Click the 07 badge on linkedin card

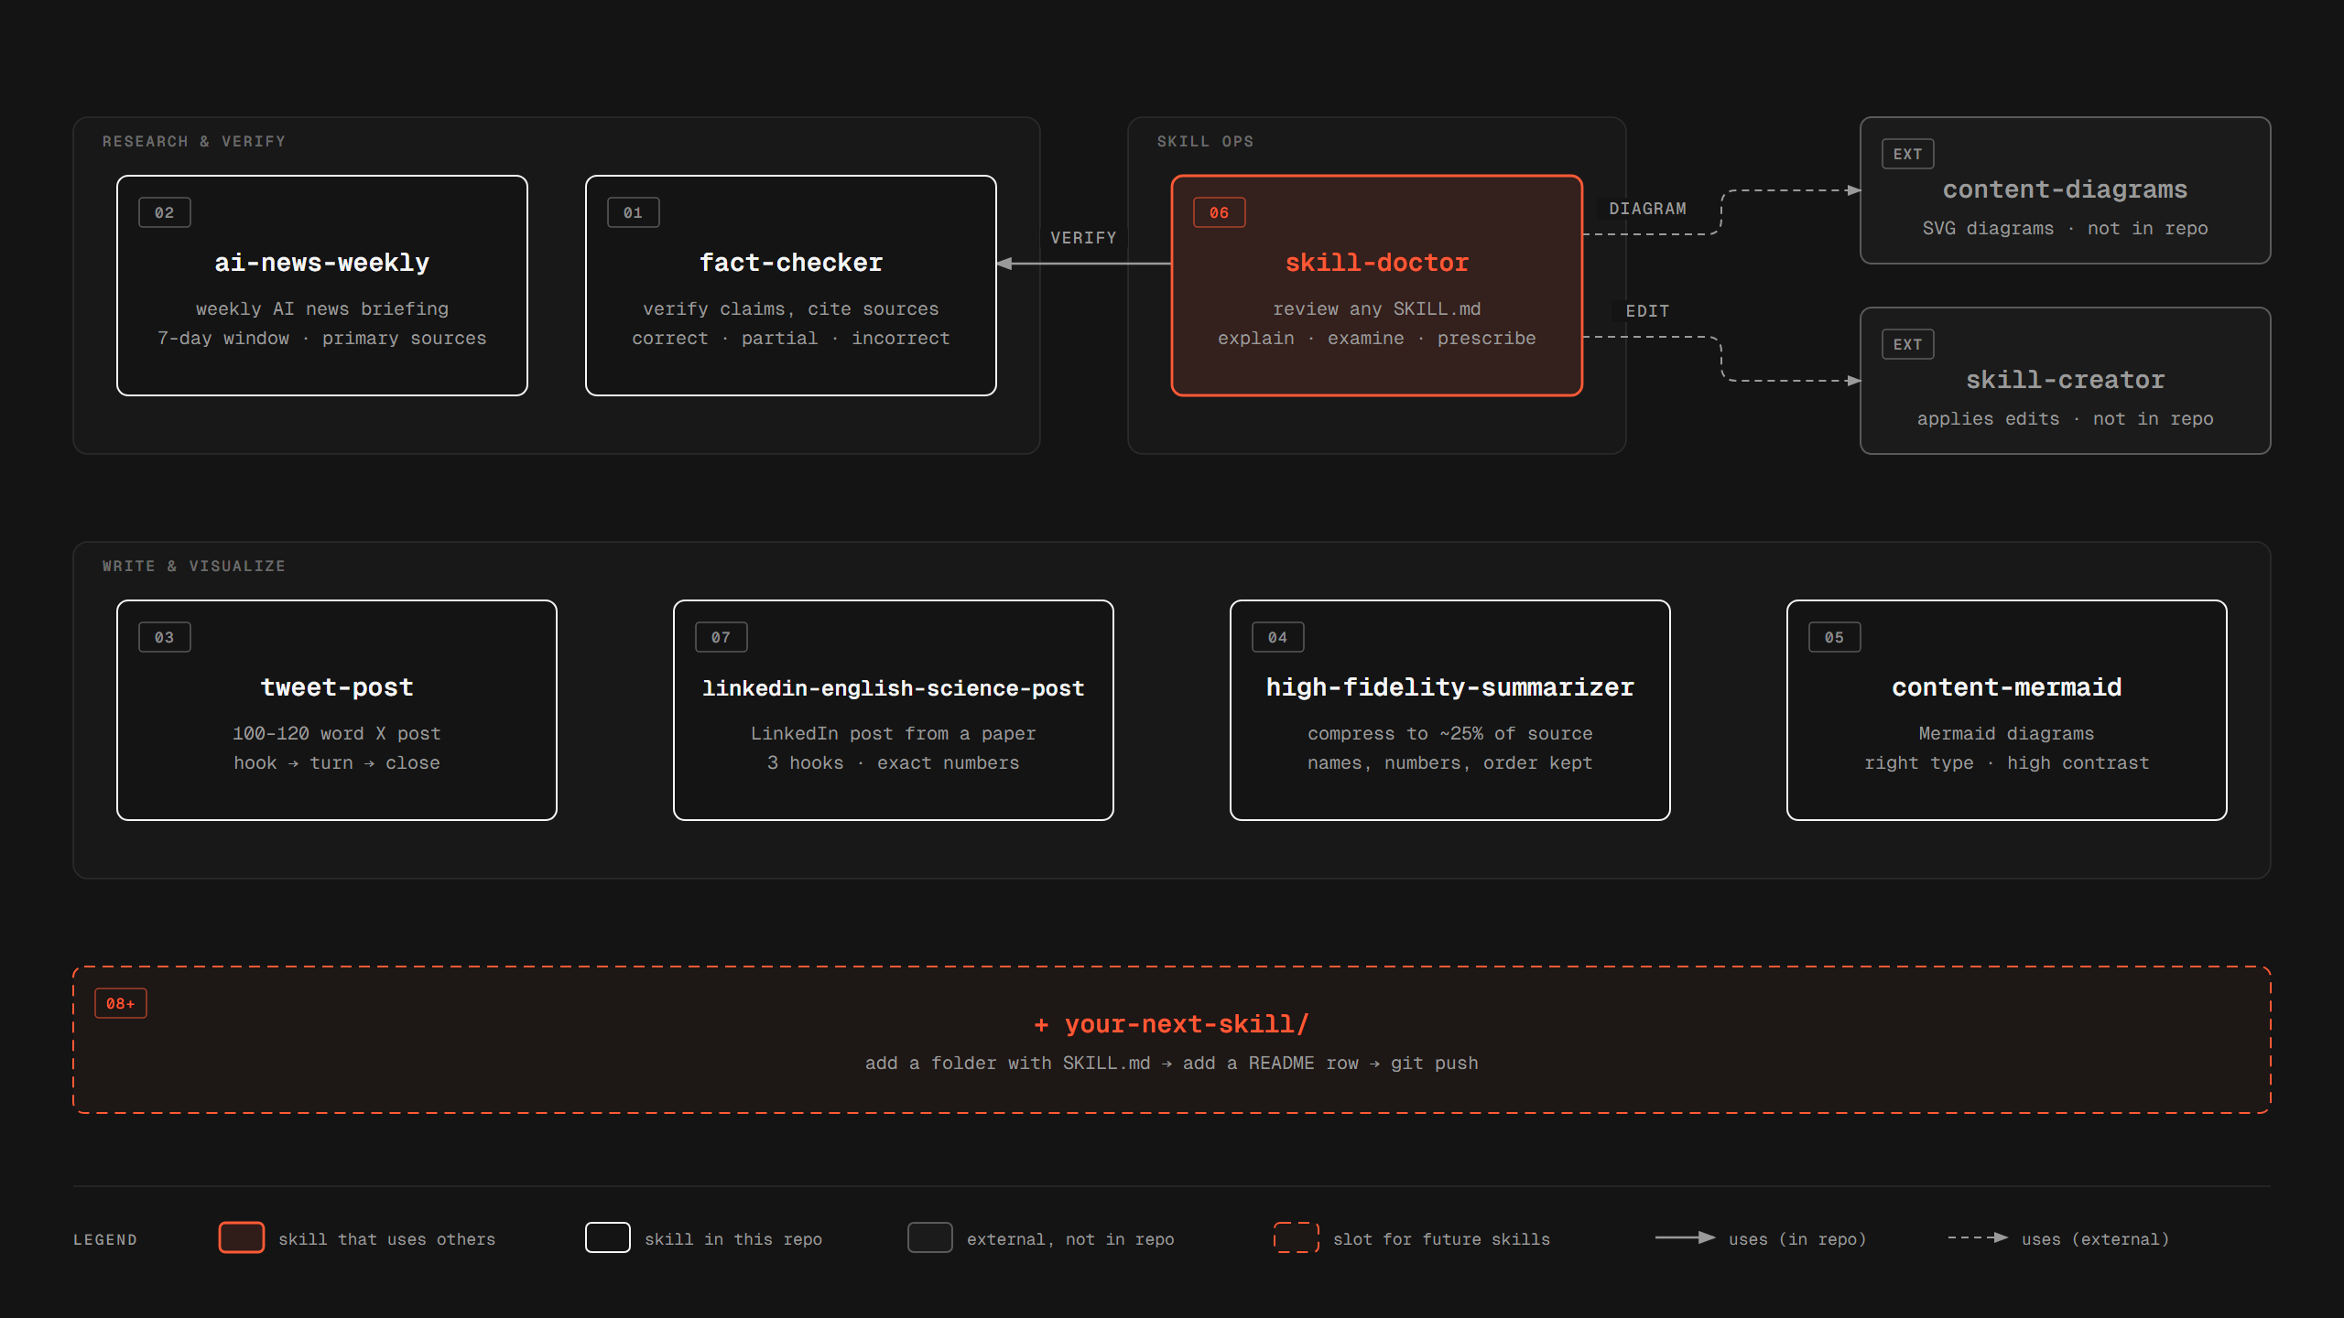coord(721,637)
